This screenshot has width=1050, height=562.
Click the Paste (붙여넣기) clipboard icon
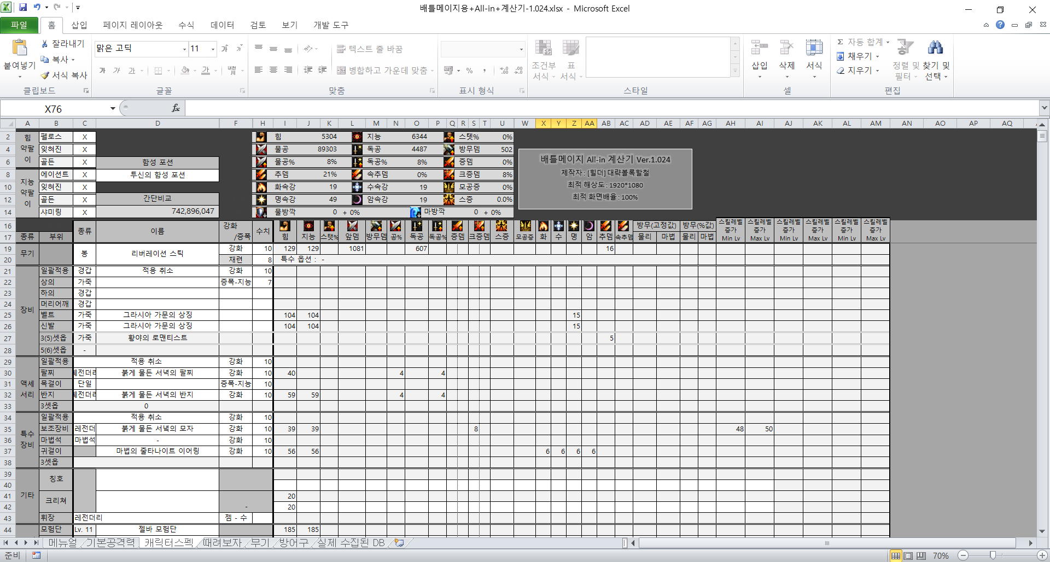(20, 48)
